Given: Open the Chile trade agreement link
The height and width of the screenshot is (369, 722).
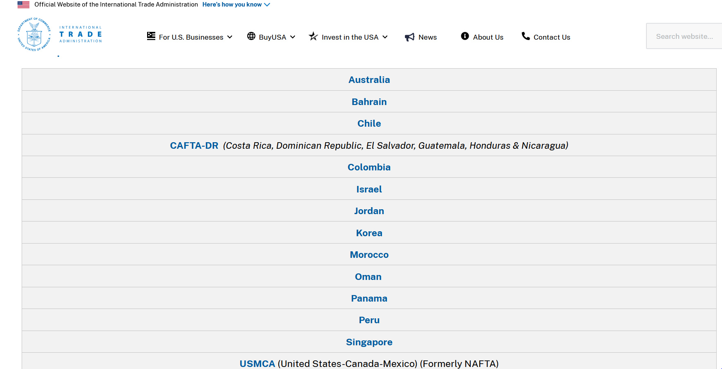Looking at the screenshot, I should click(x=369, y=123).
